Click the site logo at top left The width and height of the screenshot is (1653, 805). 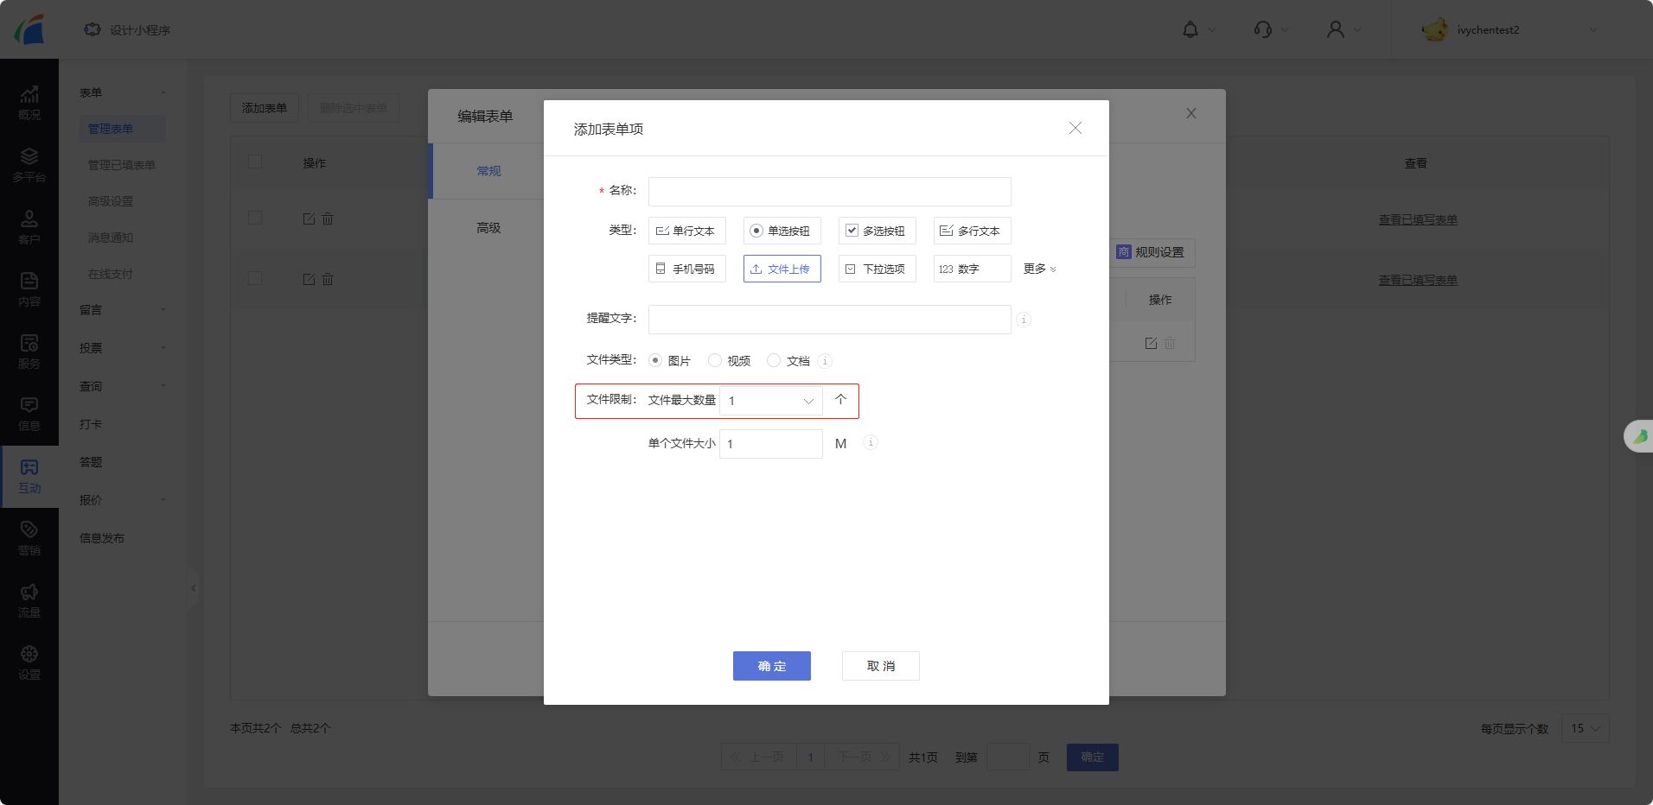click(x=29, y=29)
